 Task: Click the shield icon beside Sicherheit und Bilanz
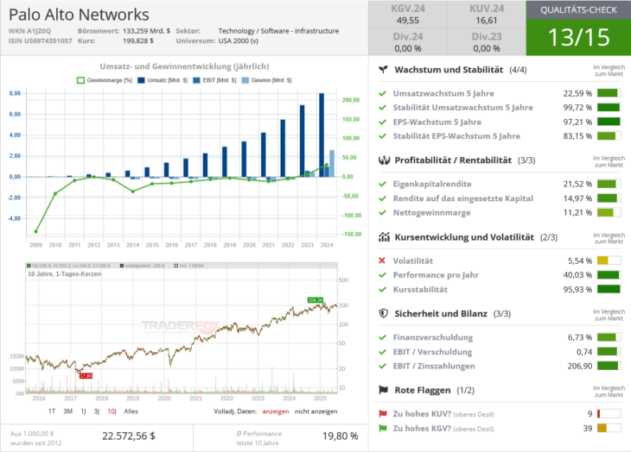point(384,313)
